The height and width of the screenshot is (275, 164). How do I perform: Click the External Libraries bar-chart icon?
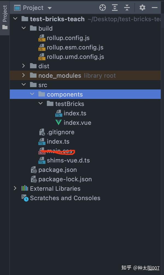coord(25,188)
